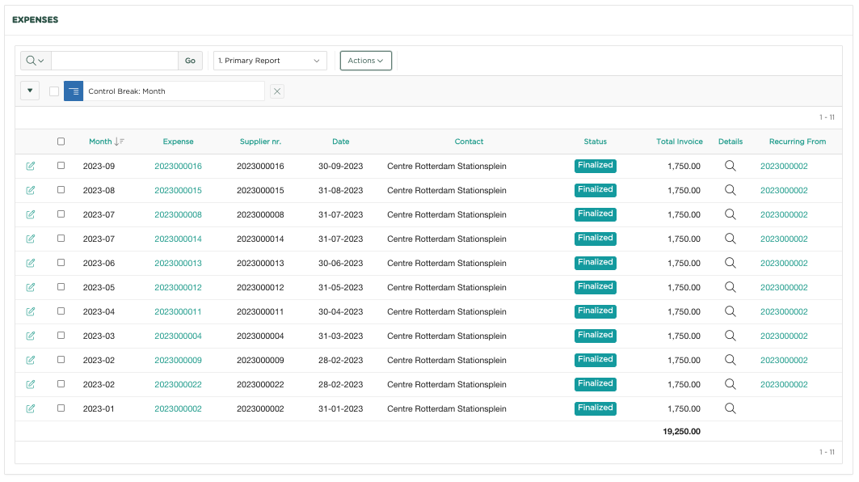Viewport: 859px width, 482px height.
Task: View details magnifier for expense 2023000011
Action: (x=731, y=311)
